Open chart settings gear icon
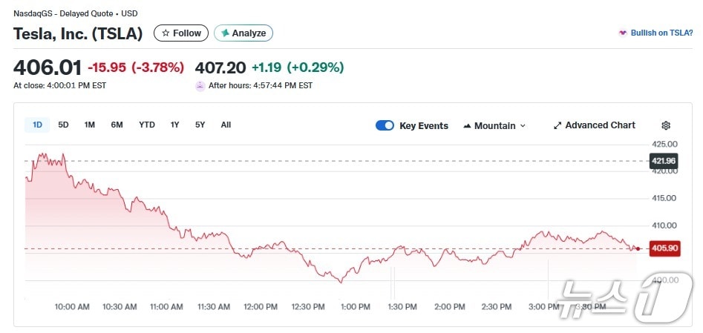703x333 pixels. pos(666,125)
